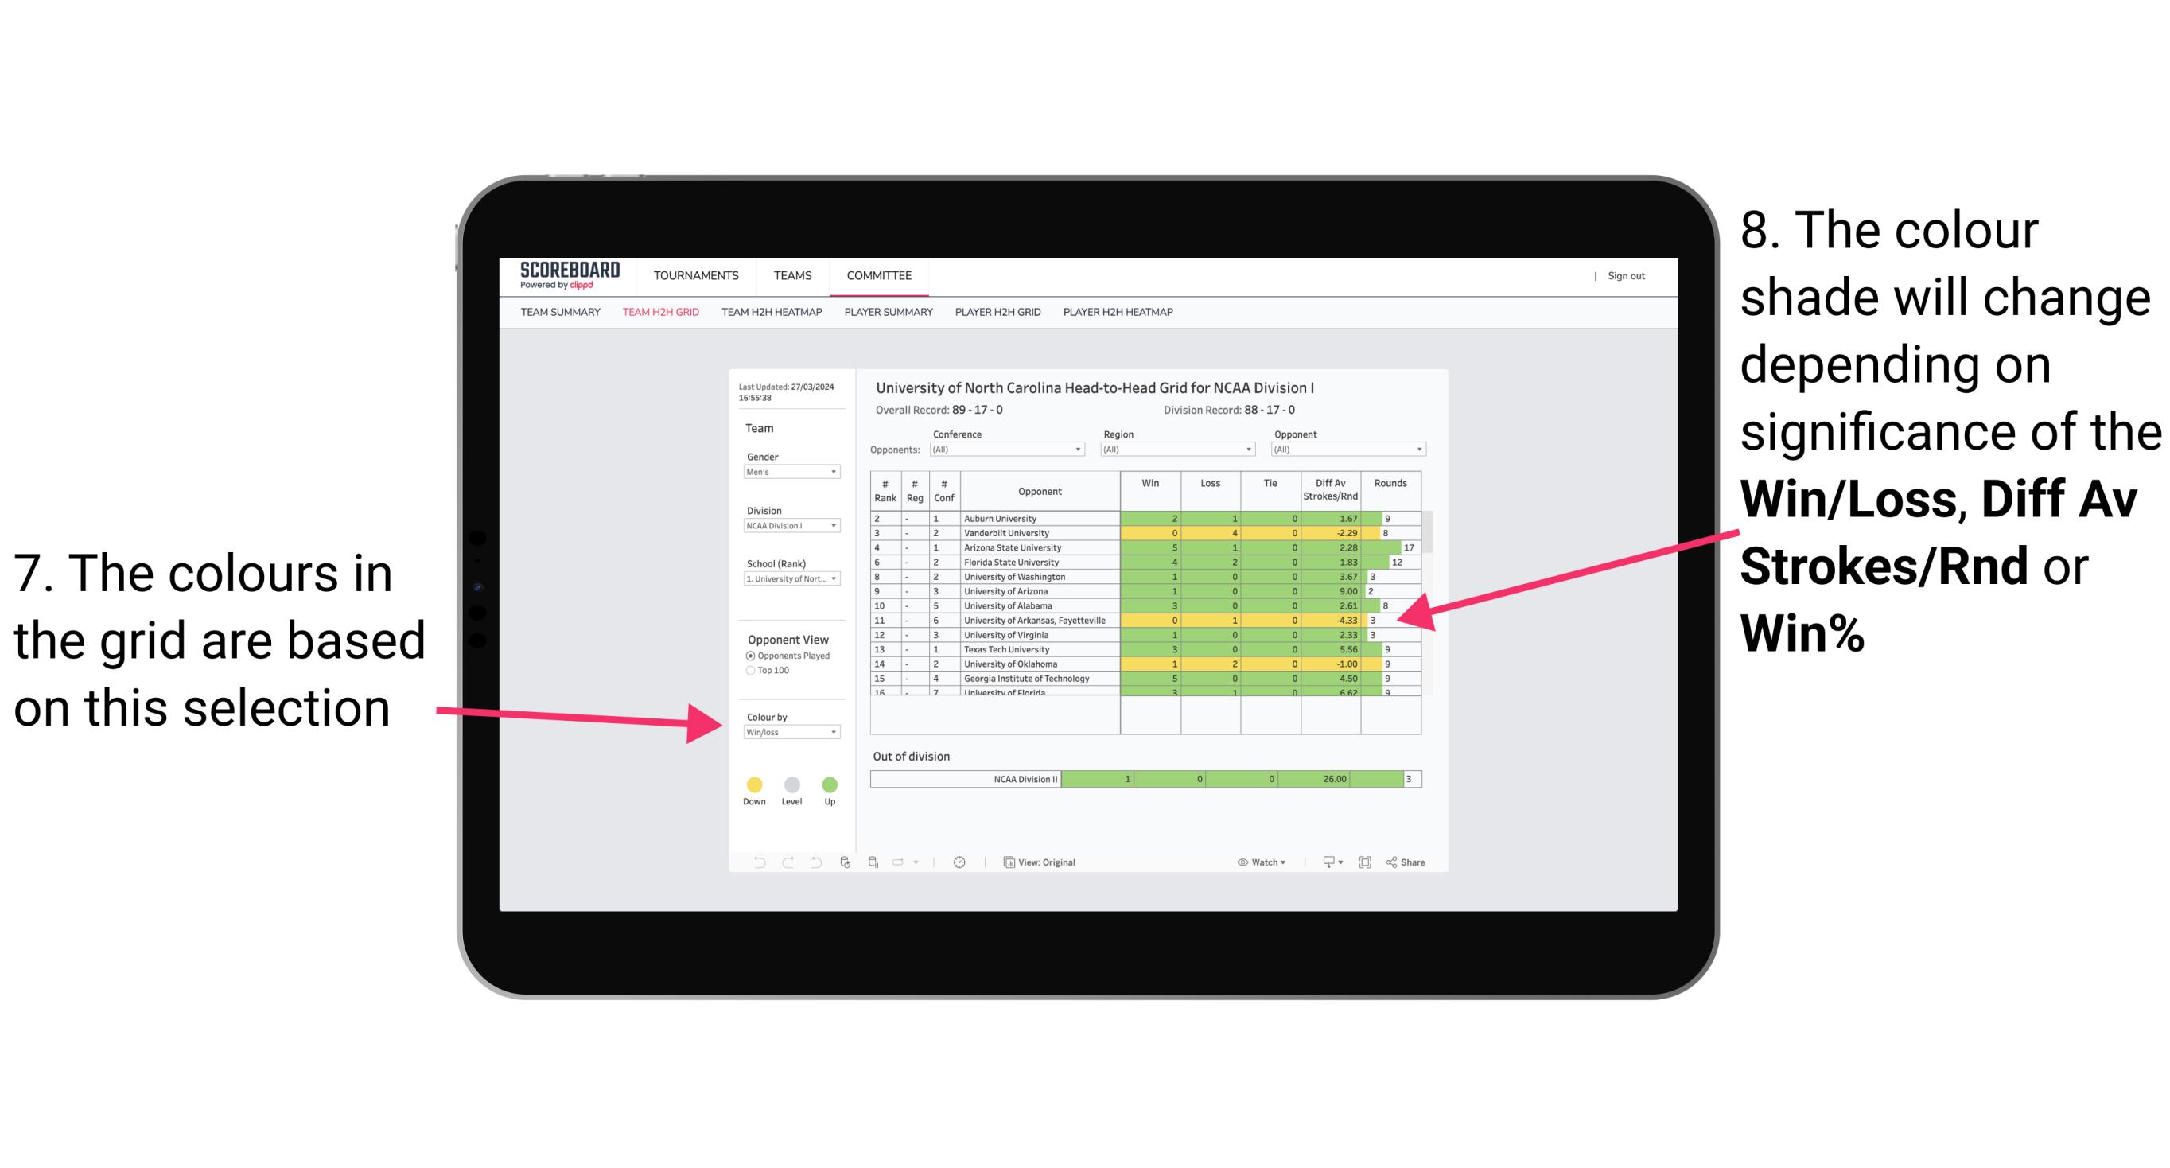Click the Sign out button
Image resolution: width=2170 pixels, height=1168 pixels.
click(x=1627, y=276)
